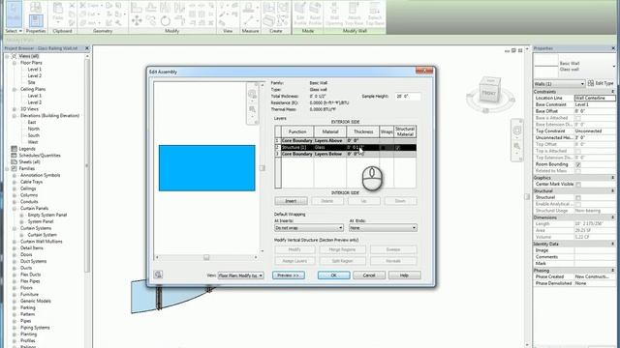Click the Legends icon in the Project Browser
Viewport: 620px width, 348px height.
14,149
